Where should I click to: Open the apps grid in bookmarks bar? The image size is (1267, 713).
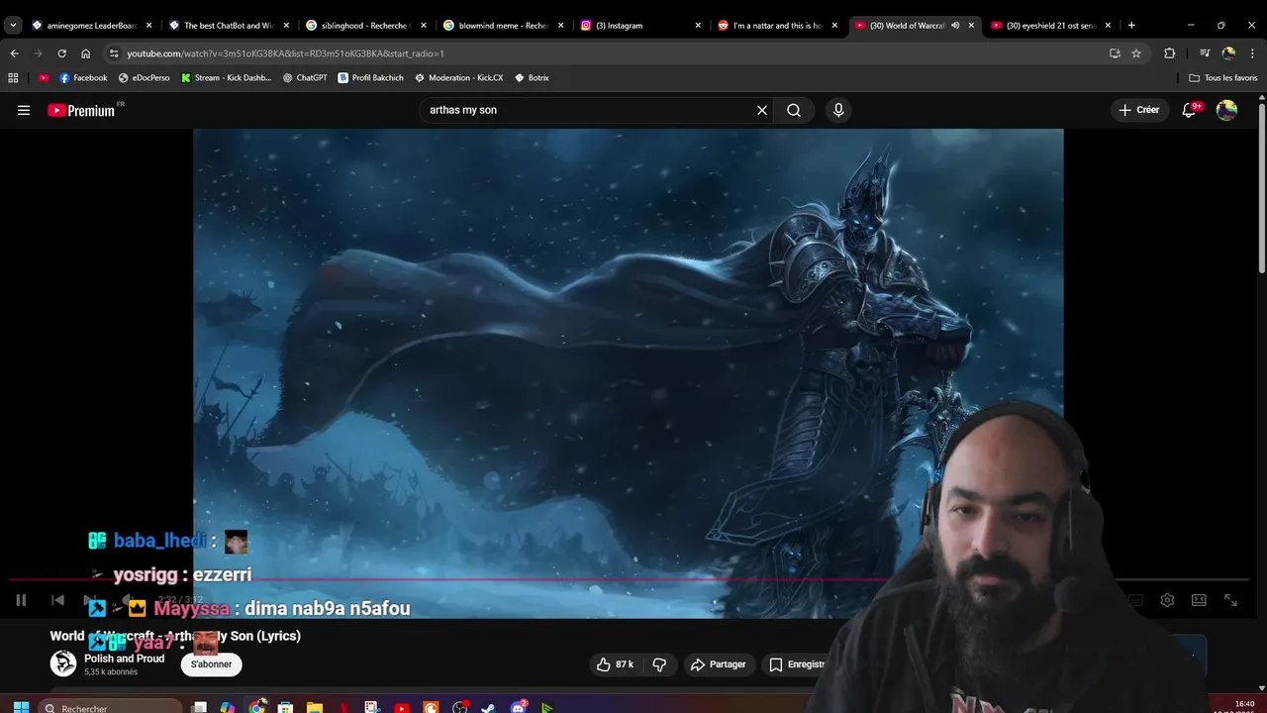pyautogui.click(x=13, y=77)
